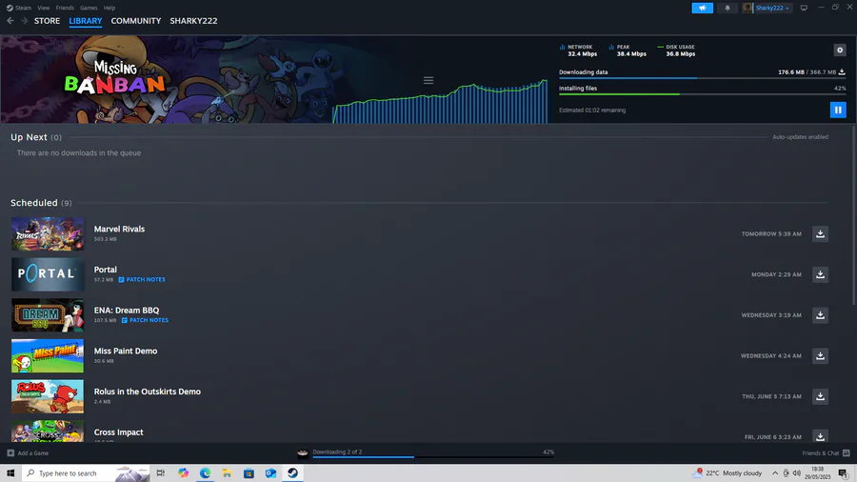Open the SHARKY222 profile tab
Screen dimensions: 857x482
[x=193, y=21]
